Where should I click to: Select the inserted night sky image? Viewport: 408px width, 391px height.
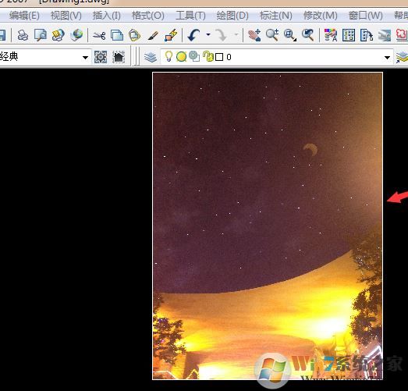point(268,226)
